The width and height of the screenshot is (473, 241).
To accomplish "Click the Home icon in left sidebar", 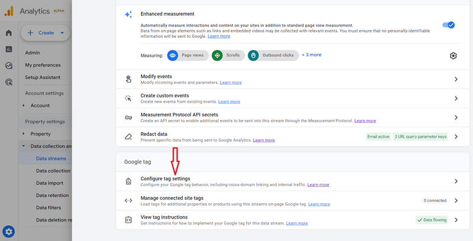I will click(x=9, y=33).
